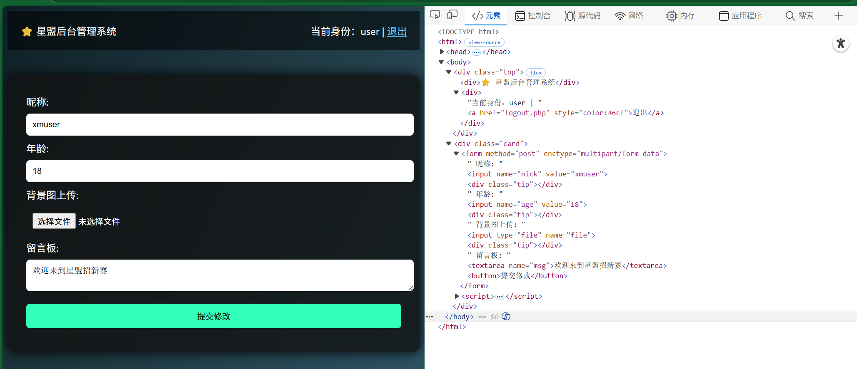The height and width of the screenshot is (369, 857).
Task: Collapse the form element node
Action: [x=456, y=154]
